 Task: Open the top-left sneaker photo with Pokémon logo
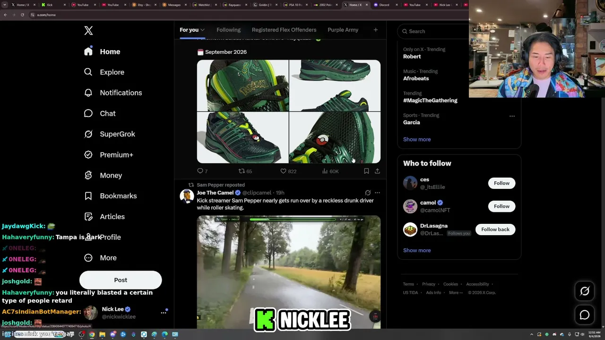(242, 85)
